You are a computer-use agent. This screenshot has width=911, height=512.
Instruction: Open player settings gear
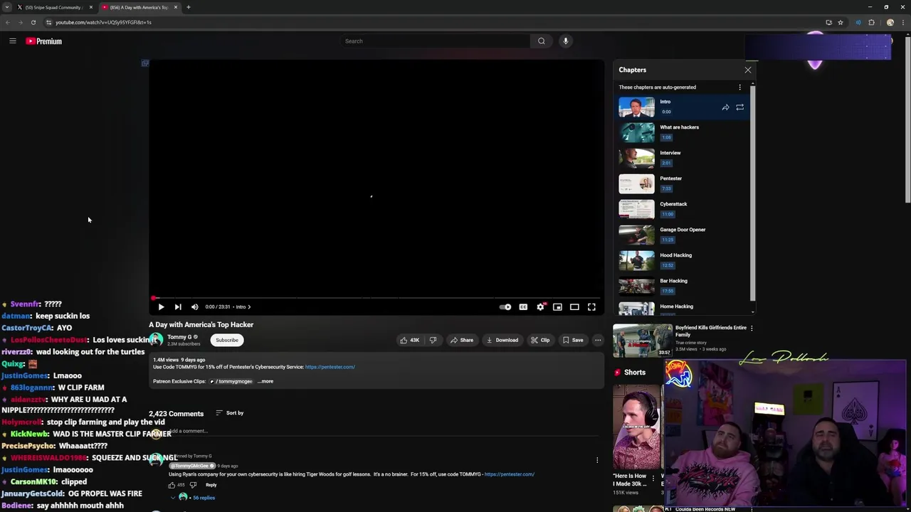coord(540,307)
